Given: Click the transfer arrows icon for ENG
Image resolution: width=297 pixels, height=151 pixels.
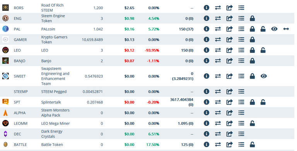Looking at the screenshot, I should click(218, 19).
